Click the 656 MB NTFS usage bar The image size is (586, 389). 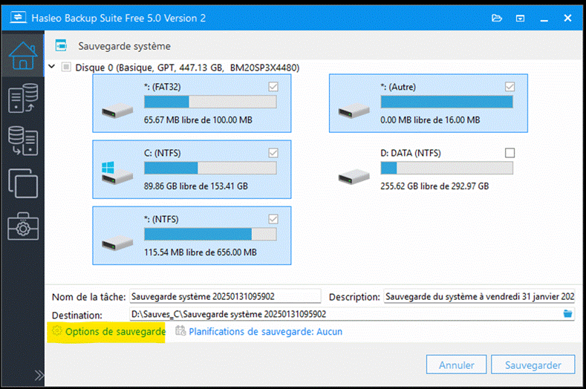(x=210, y=234)
